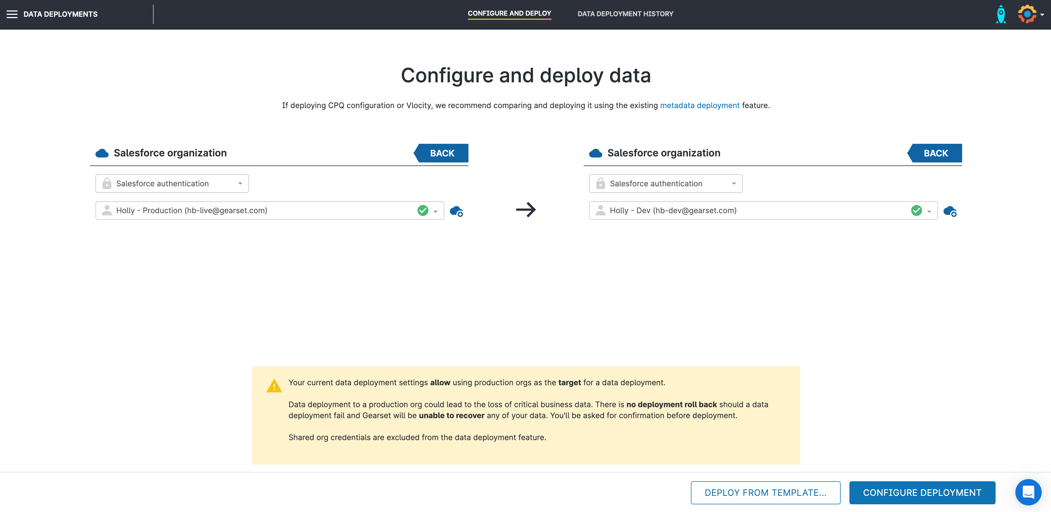Click the target Salesforce cloud icon

tap(596, 153)
